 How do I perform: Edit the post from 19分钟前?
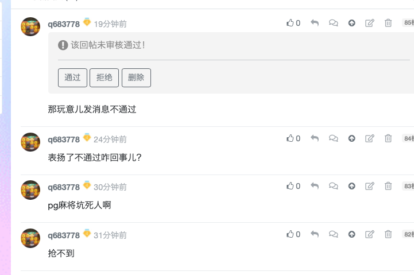[x=370, y=23]
